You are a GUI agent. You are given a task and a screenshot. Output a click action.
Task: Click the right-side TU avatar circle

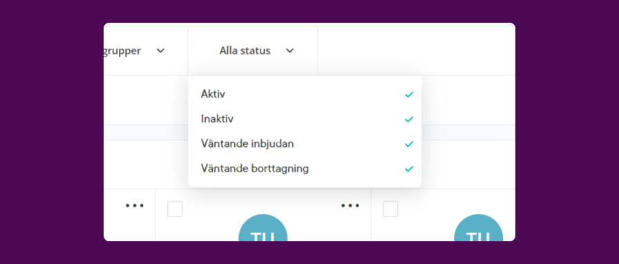coord(479,228)
